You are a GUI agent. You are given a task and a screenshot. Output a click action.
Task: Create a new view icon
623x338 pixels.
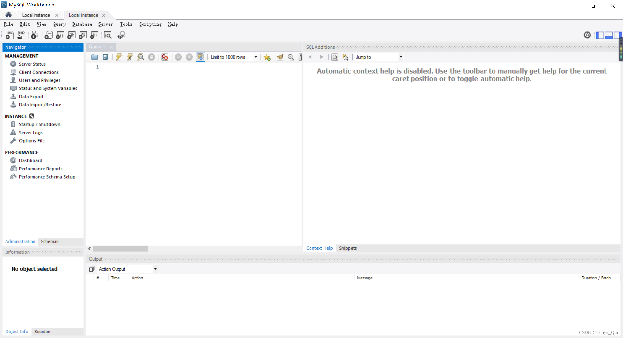point(71,35)
